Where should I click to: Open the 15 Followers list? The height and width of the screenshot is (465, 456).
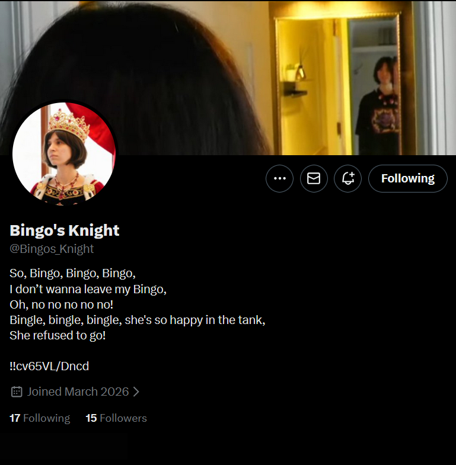(x=116, y=418)
